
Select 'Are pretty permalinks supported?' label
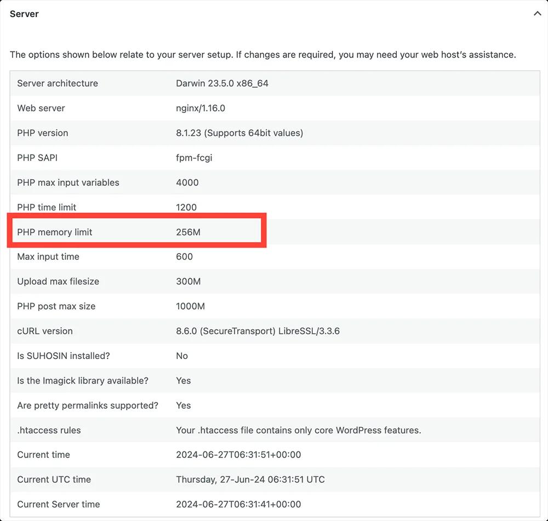click(x=88, y=406)
